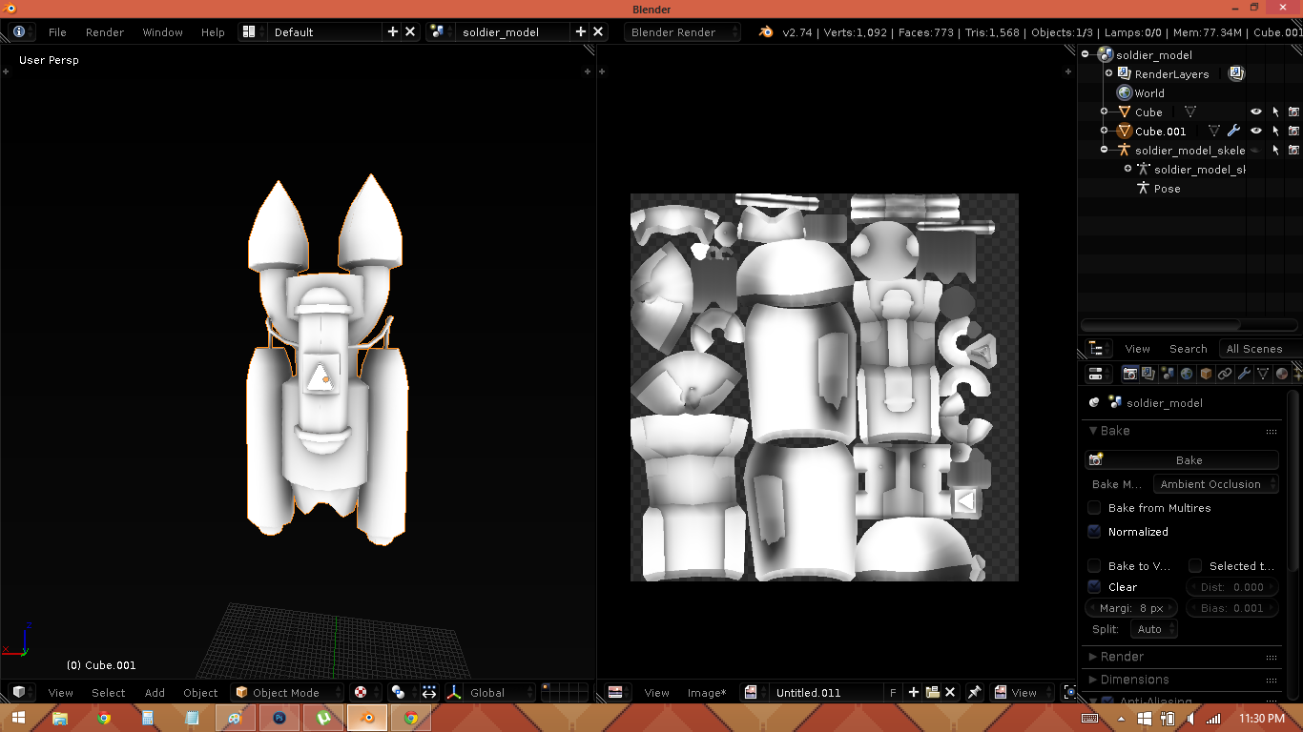
Task: Open the Constraints properties tab
Action: pyautogui.click(x=1225, y=374)
